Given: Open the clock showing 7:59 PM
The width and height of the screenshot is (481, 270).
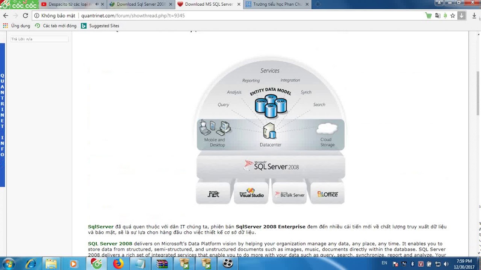Looking at the screenshot, I should point(464,264).
